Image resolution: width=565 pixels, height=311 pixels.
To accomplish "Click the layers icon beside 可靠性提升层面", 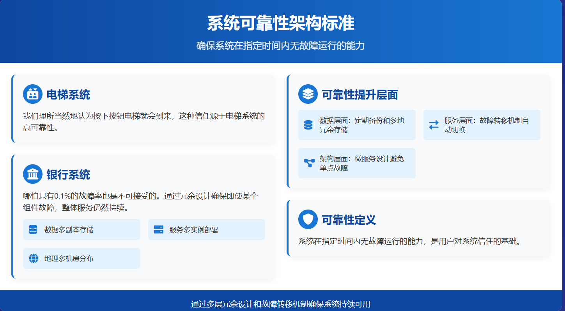I will [x=308, y=94].
